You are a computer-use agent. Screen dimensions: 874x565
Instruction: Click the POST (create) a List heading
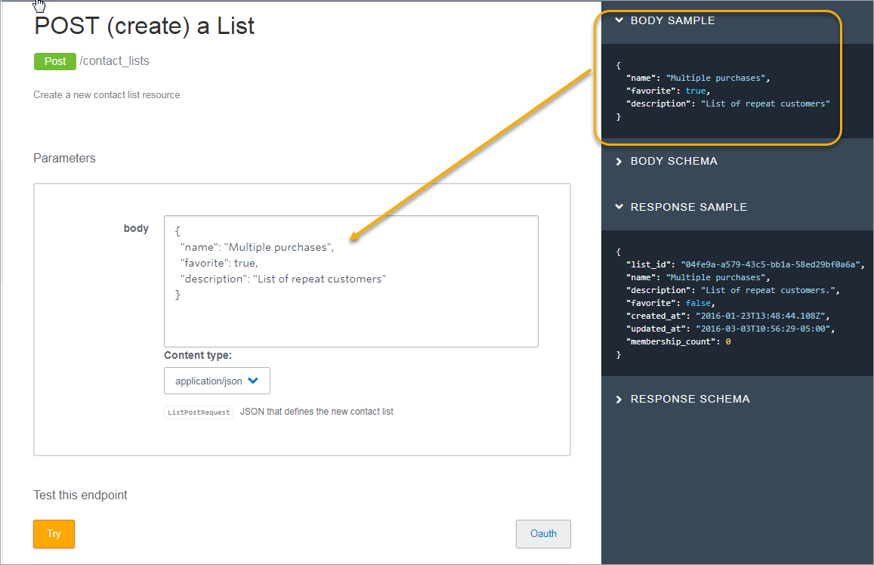coord(144,25)
